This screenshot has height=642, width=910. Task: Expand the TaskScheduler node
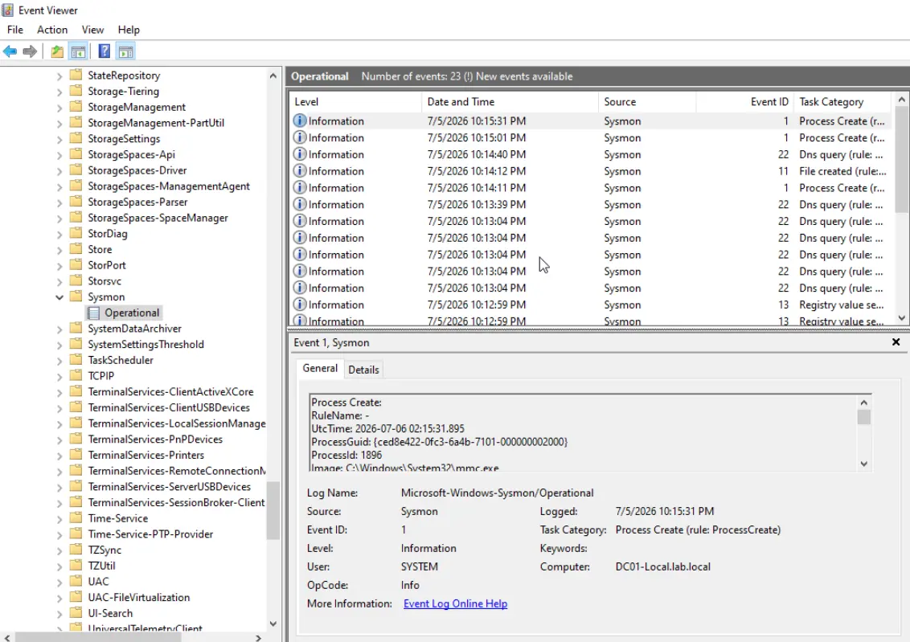click(59, 361)
